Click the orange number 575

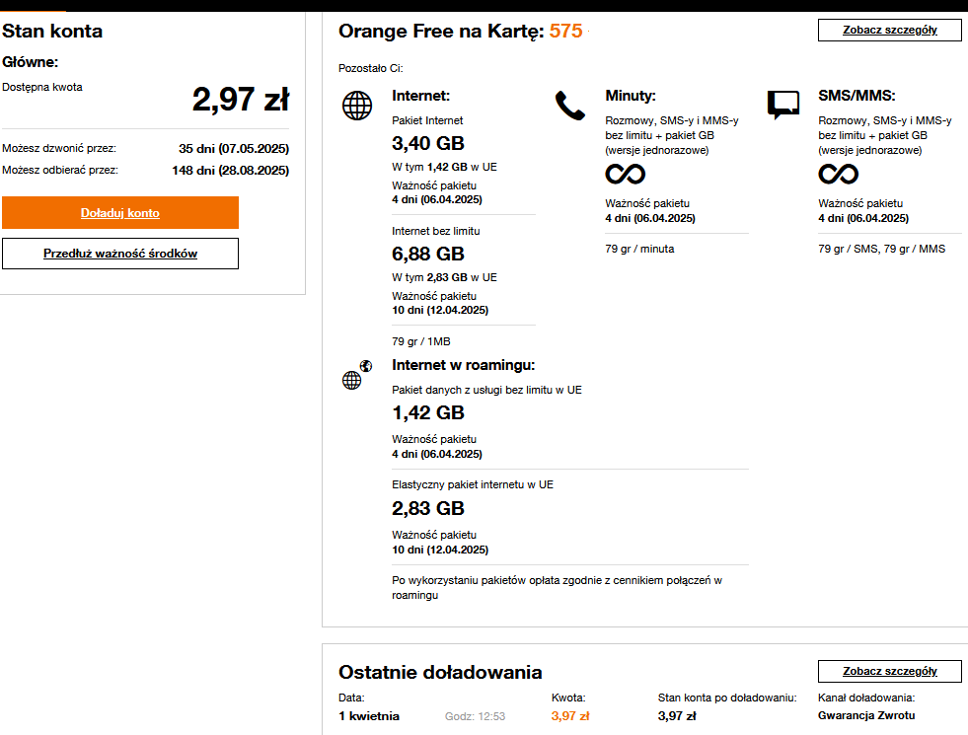click(565, 31)
